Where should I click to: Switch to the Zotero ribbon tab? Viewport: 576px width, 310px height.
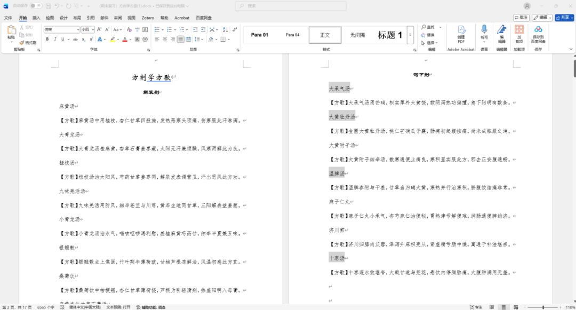click(148, 18)
